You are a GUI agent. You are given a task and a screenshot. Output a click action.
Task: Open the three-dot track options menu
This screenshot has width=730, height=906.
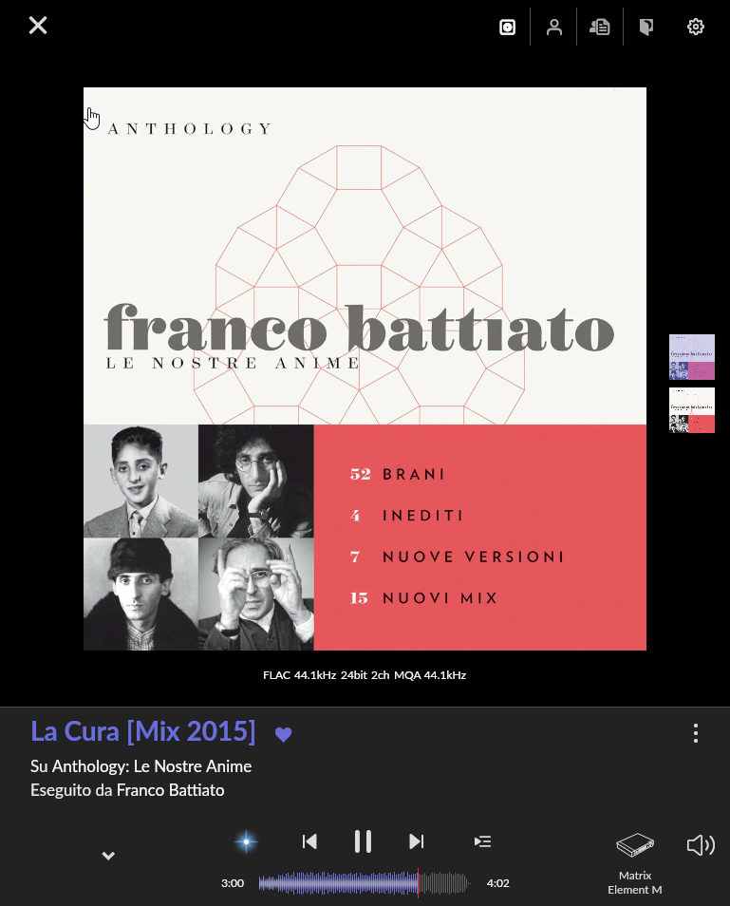(x=695, y=732)
